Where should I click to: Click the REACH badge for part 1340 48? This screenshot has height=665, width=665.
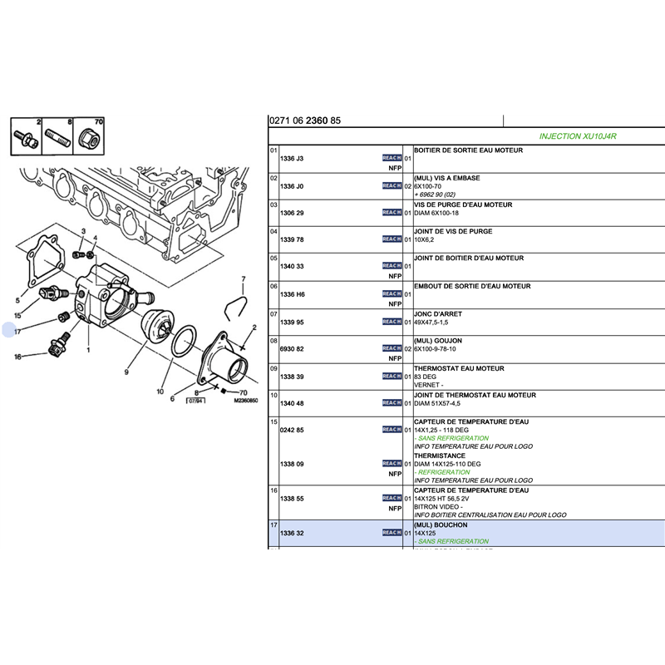click(392, 402)
